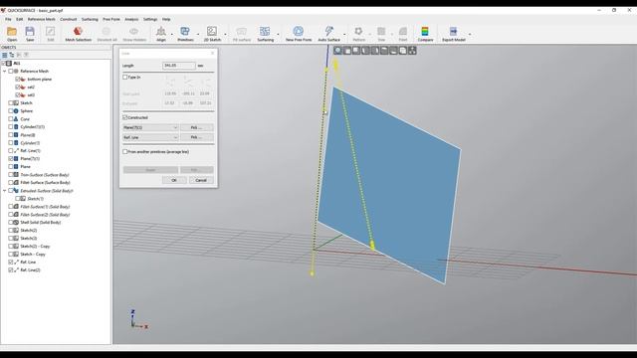Open the File menu
637x358 pixels.
(8, 19)
